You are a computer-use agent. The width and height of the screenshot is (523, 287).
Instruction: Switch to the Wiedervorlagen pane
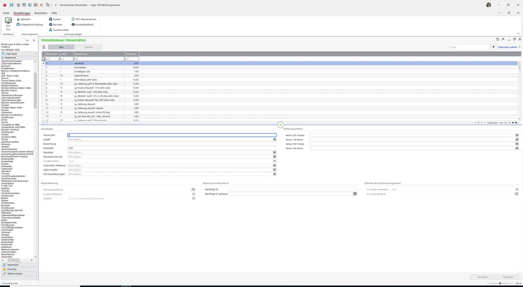(19, 274)
